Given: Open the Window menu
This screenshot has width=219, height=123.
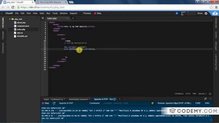Looking at the screenshot, I should (64, 13).
